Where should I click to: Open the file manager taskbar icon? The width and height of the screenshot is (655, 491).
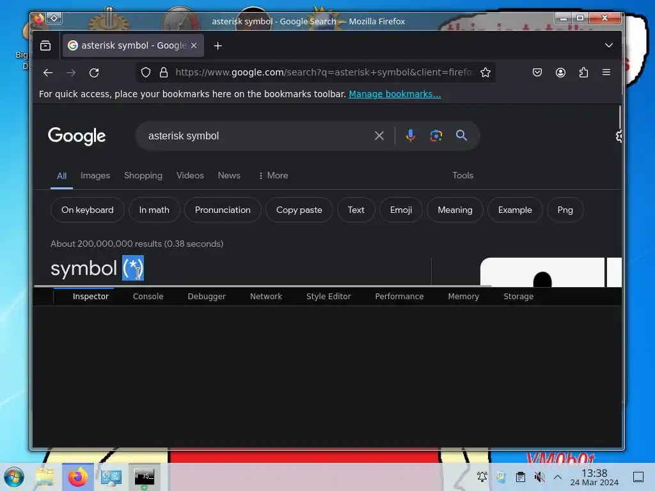pyautogui.click(x=45, y=477)
